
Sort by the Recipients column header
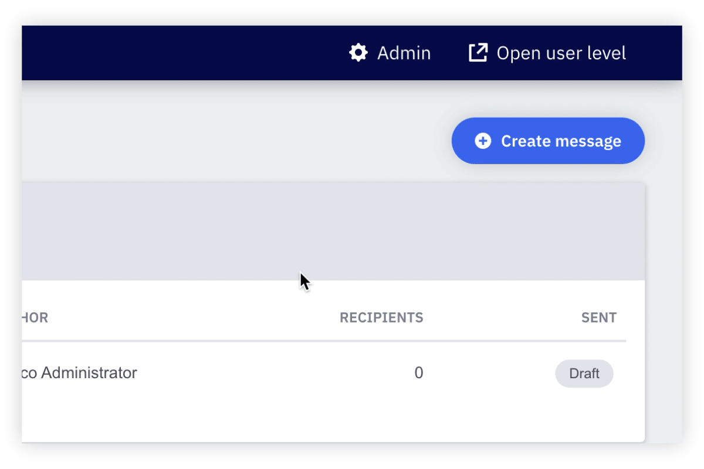pyautogui.click(x=381, y=318)
